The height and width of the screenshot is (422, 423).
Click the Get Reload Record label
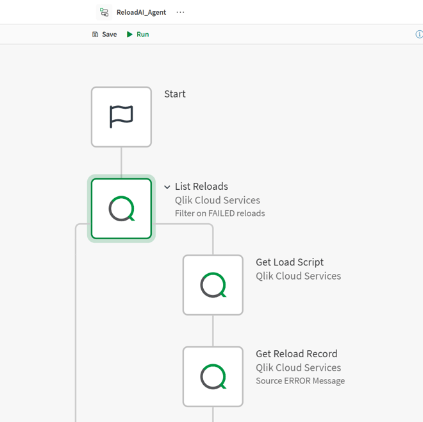tap(297, 353)
